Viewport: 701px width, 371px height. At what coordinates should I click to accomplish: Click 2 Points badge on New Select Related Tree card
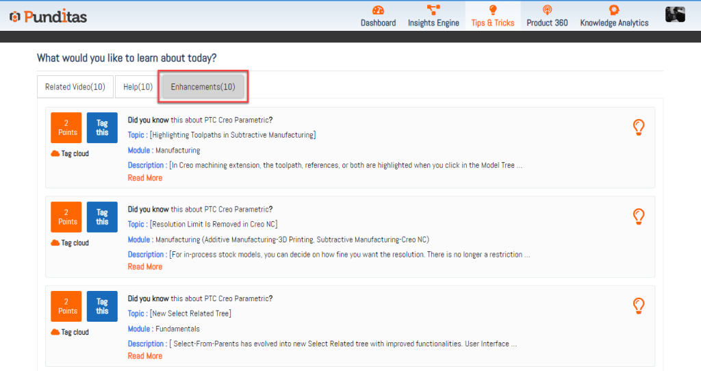67,306
